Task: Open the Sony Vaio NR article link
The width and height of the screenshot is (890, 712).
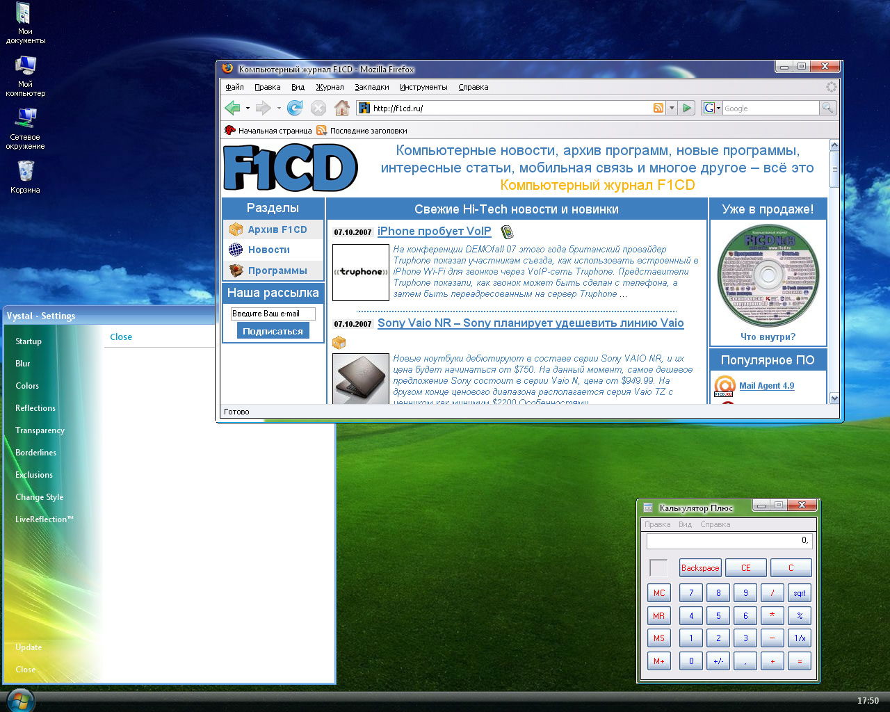Action: tap(531, 323)
